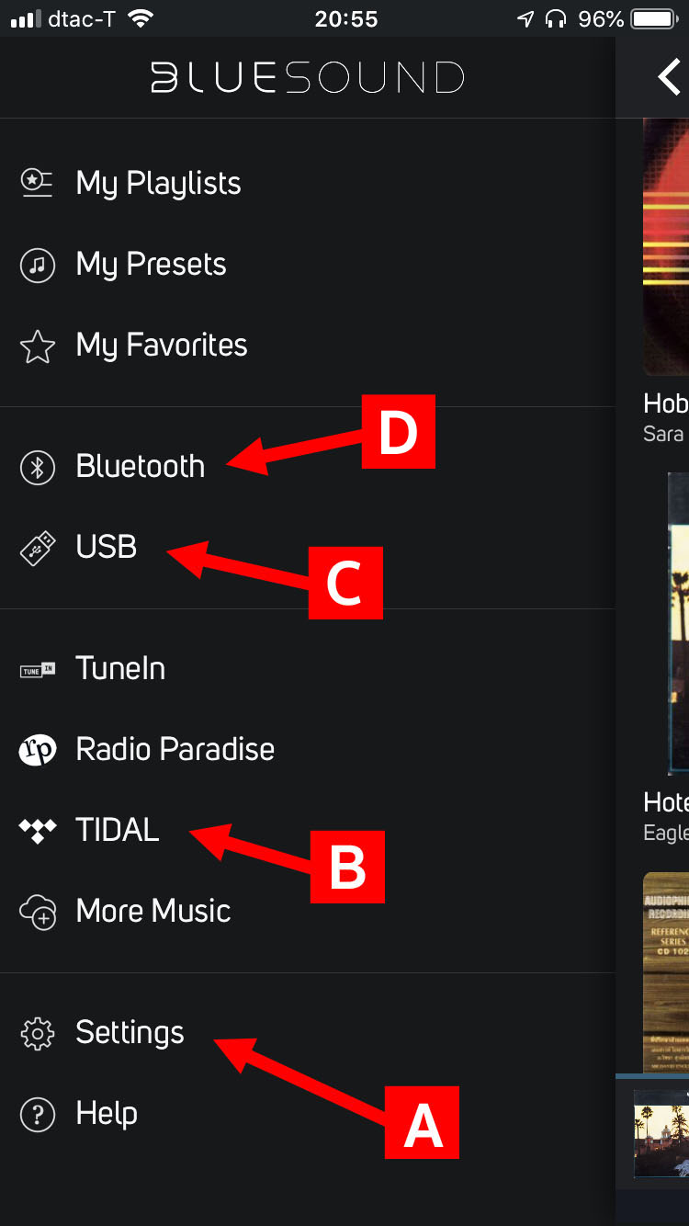Tap the My Favorites star icon
The width and height of the screenshot is (689, 1226).
tap(38, 346)
